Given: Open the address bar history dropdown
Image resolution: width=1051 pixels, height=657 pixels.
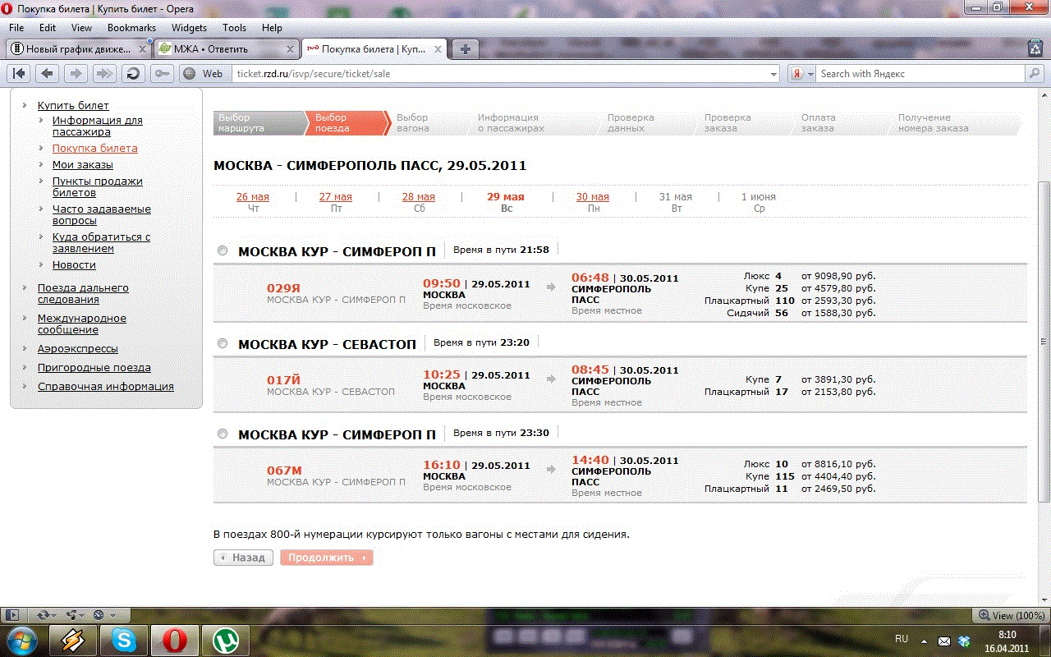Looking at the screenshot, I should (x=773, y=74).
